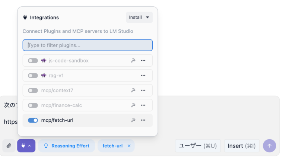Open three-dot menu for js-code-sandbox

tap(143, 61)
